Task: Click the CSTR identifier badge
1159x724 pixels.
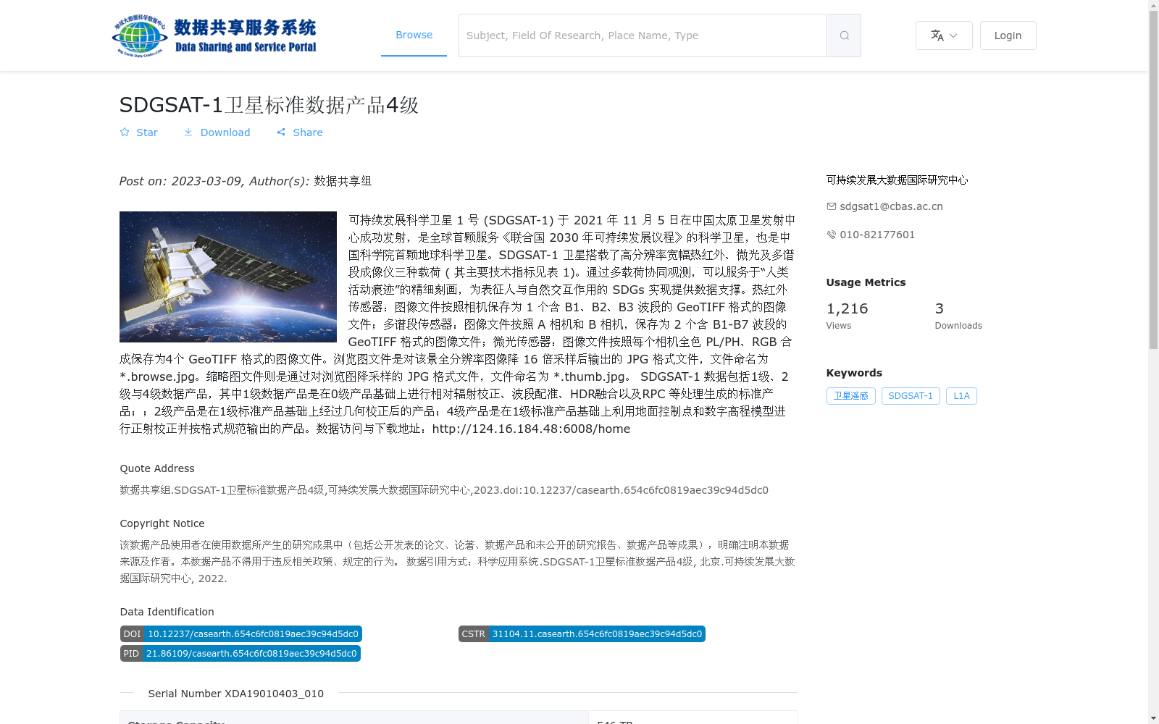Action: 582,634
